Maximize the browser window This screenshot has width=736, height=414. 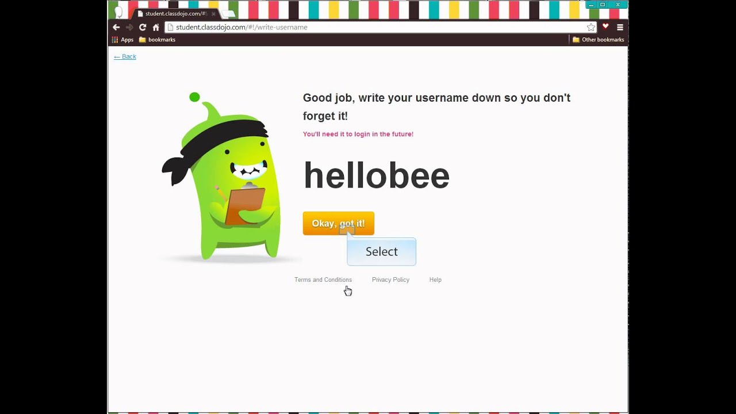tap(603, 5)
